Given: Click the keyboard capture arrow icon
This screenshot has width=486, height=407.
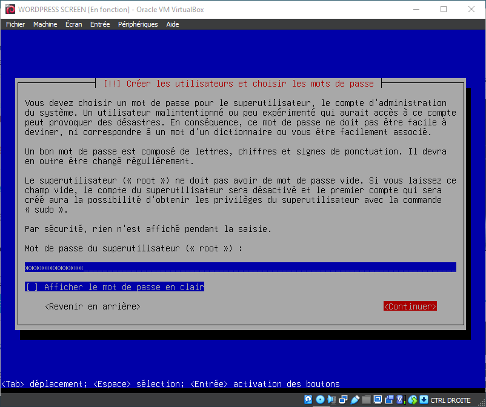Looking at the screenshot, I should (424, 400).
